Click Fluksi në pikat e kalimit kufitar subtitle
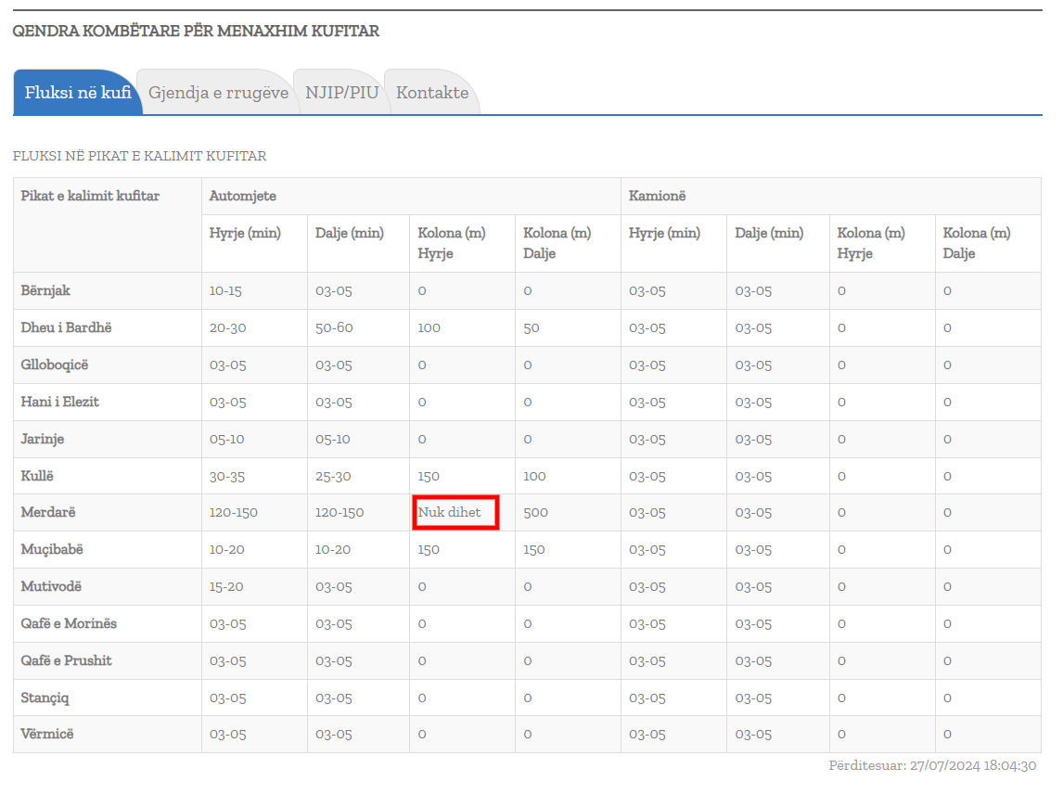The width and height of the screenshot is (1063, 794). (140, 156)
